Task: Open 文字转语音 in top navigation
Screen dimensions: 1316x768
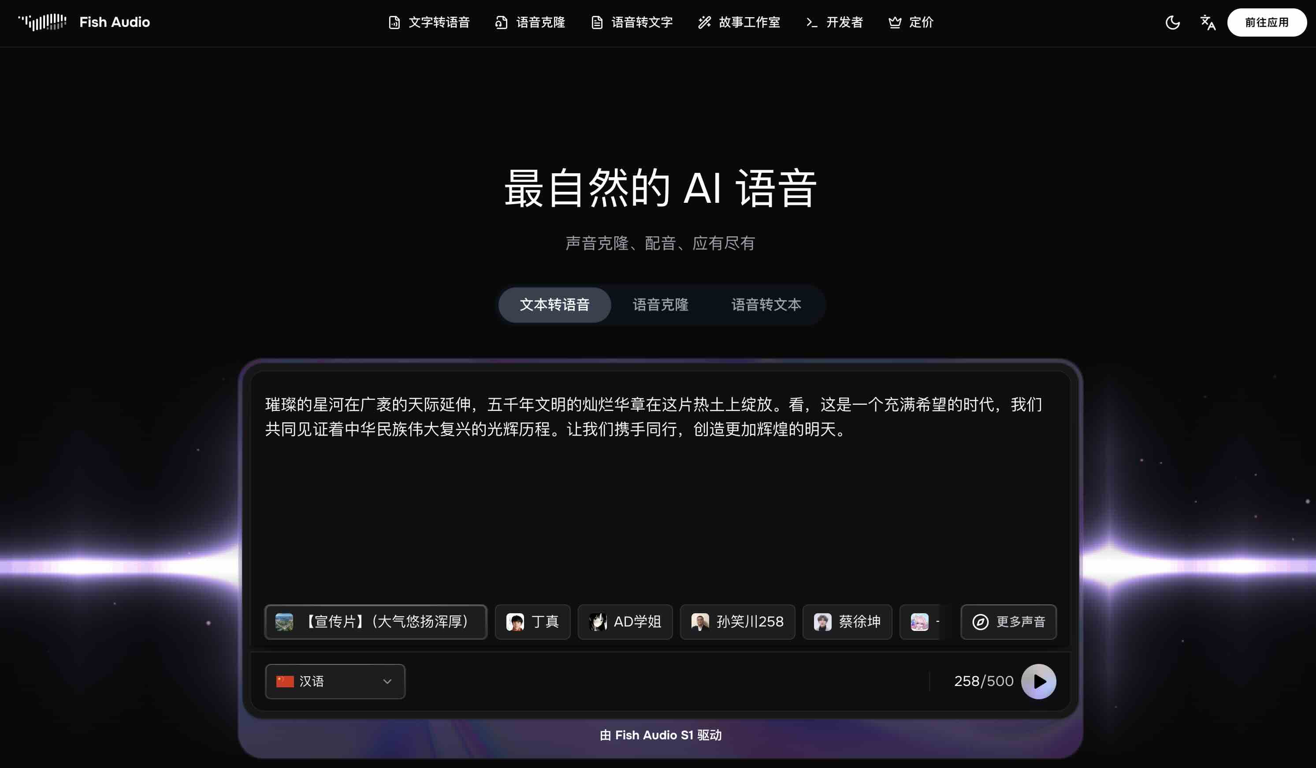Action: pos(429,22)
